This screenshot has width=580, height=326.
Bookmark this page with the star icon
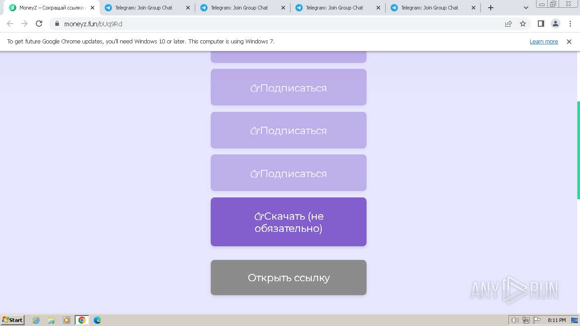pyautogui.click(x=523, y=24)
